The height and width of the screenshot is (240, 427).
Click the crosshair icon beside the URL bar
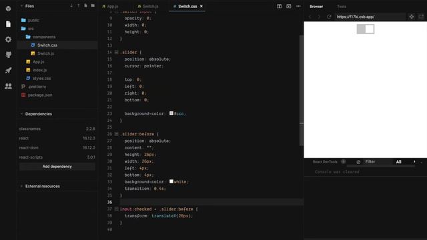click(412, 17)
